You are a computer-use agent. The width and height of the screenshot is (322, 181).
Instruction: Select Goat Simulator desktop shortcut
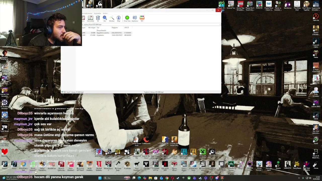[x=137, y=166]
